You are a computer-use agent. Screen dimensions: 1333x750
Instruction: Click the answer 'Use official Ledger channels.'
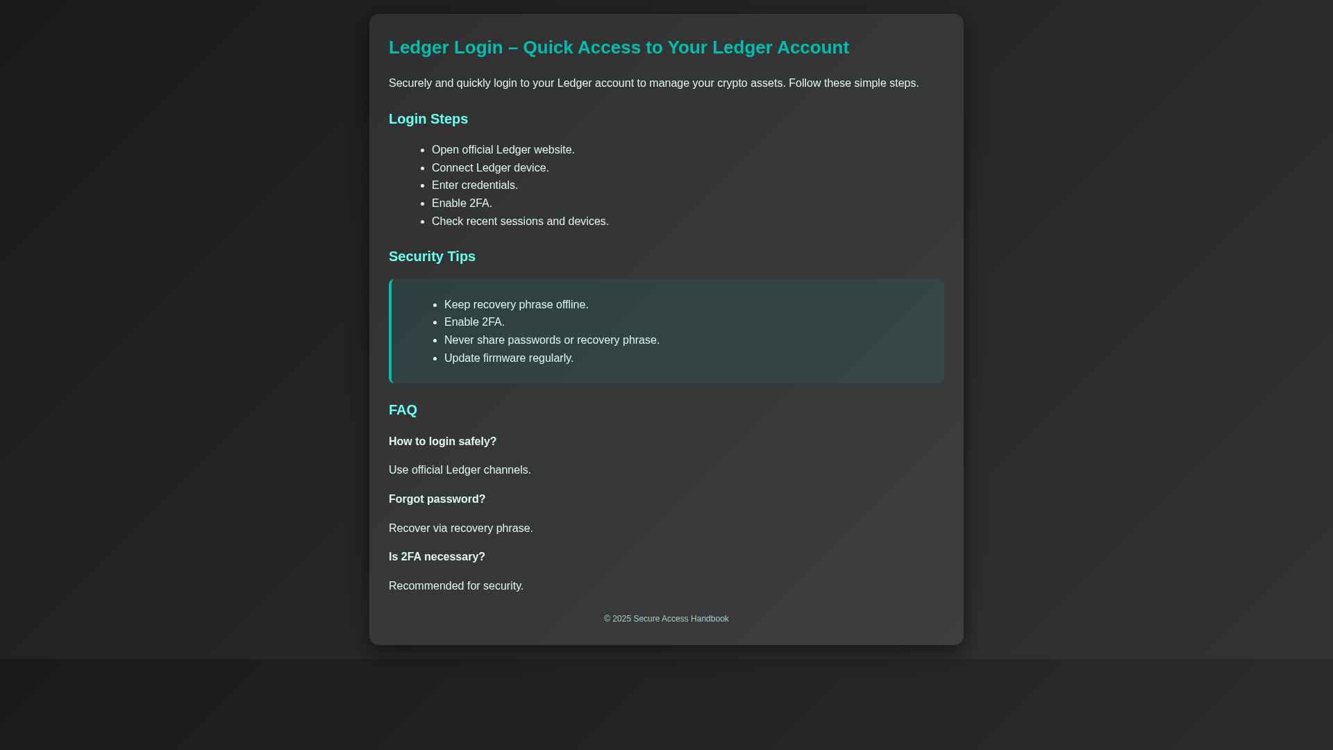[x=460, y=470]
